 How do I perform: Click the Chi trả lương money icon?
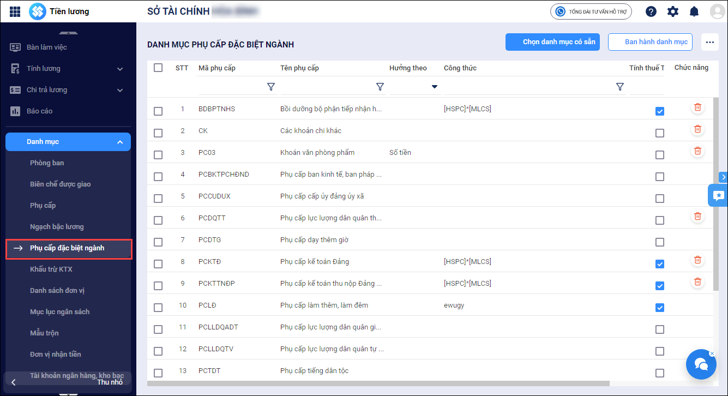tap(15, 90)
